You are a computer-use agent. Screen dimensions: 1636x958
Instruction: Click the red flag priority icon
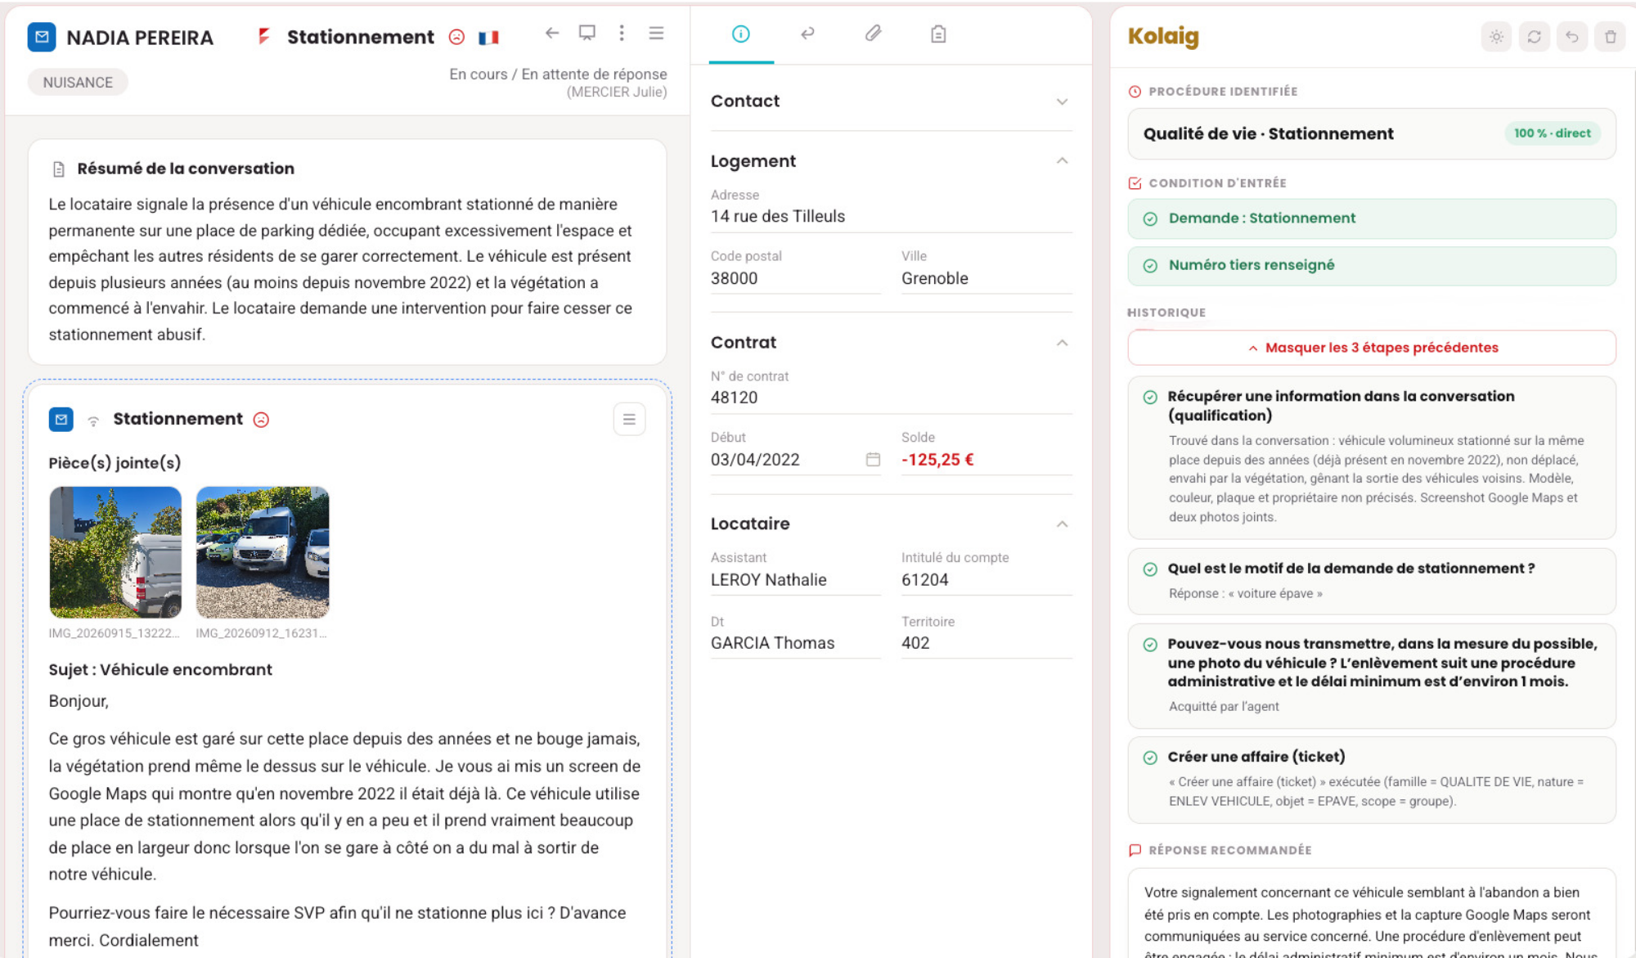coord(263,36)
